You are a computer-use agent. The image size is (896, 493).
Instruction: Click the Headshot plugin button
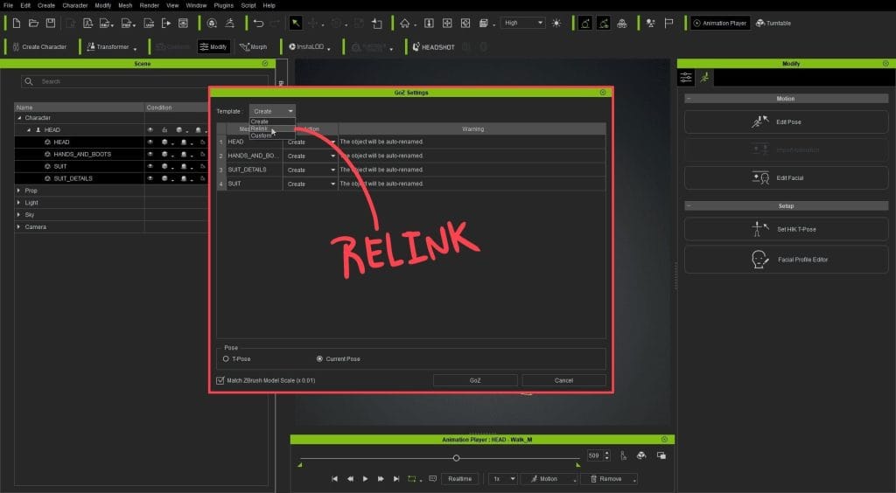click(x=434, y=47)
